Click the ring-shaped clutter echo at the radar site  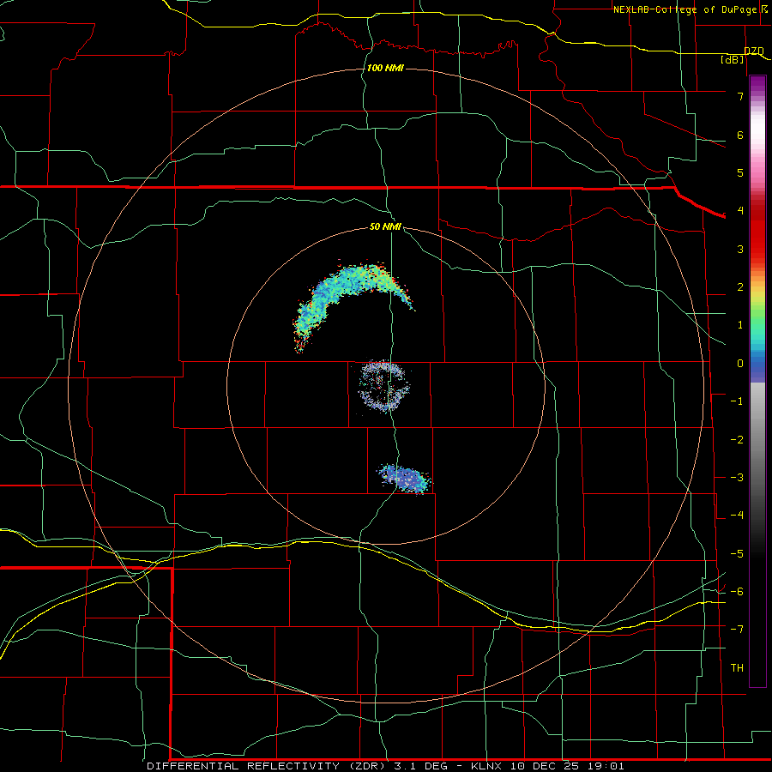tap(384, 386)
